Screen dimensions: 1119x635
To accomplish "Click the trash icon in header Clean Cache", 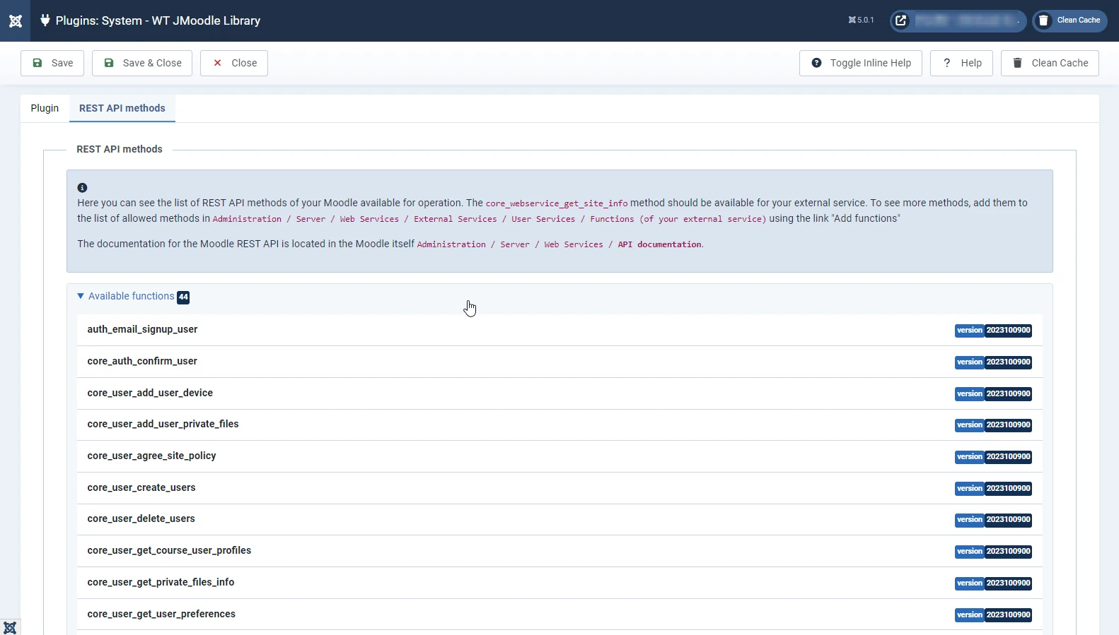I will pos(1043,20).
